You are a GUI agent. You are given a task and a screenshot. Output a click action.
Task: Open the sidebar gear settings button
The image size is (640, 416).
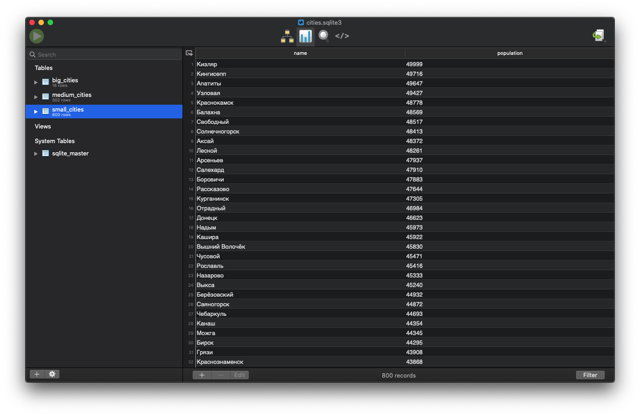(52, 374)
